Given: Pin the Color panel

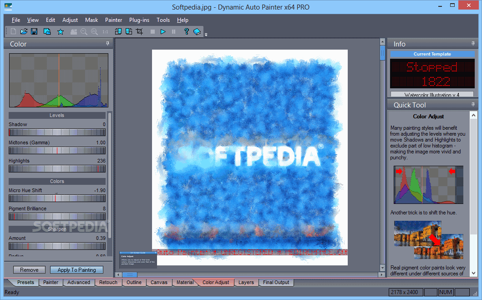Looking at the screenshot, I should 107,44.
